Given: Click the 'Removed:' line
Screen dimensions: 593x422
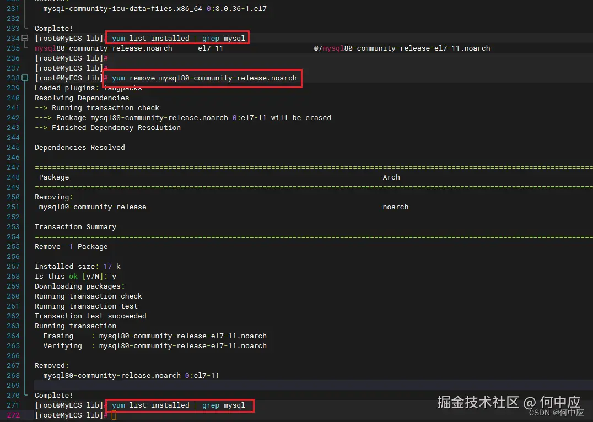Looking at the screenshot, I should [x=52, y=366].
